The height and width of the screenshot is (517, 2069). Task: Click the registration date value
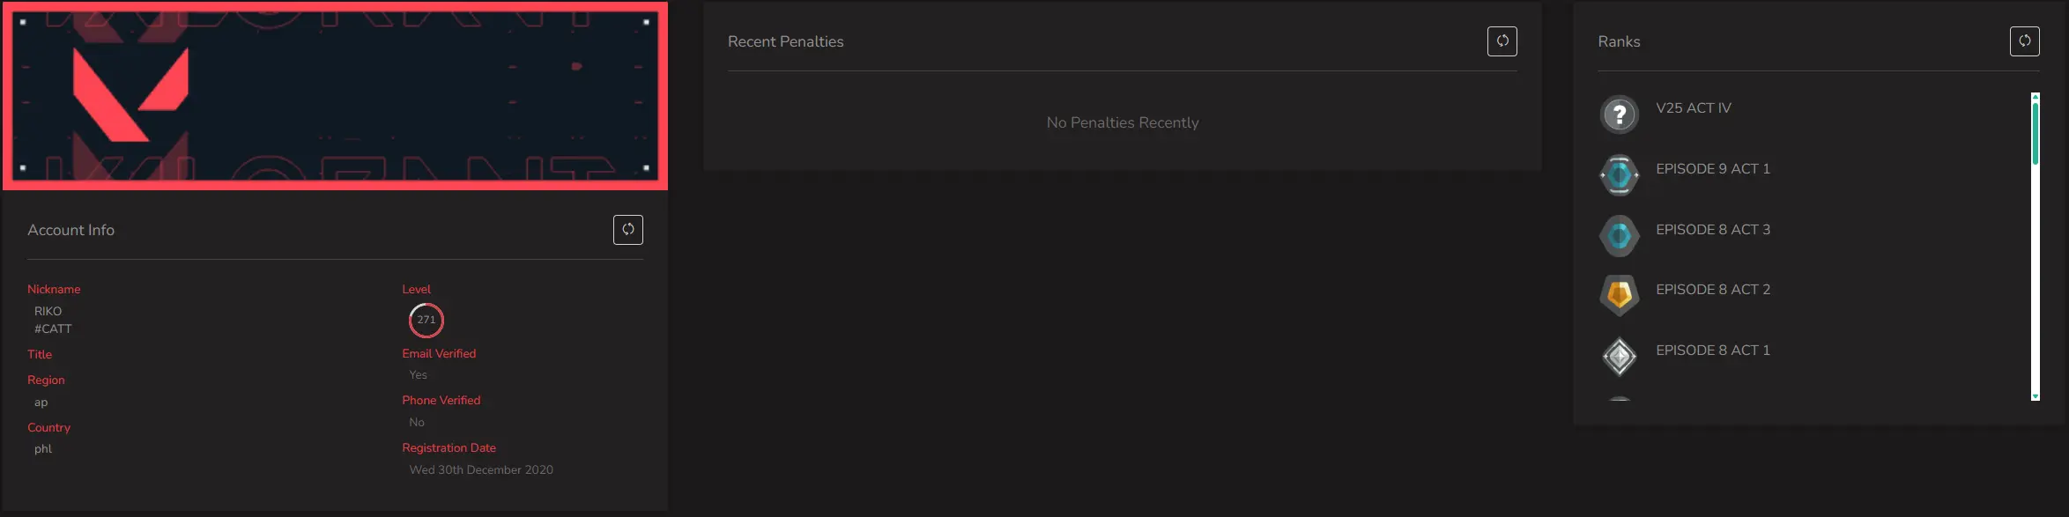(481, 470)
